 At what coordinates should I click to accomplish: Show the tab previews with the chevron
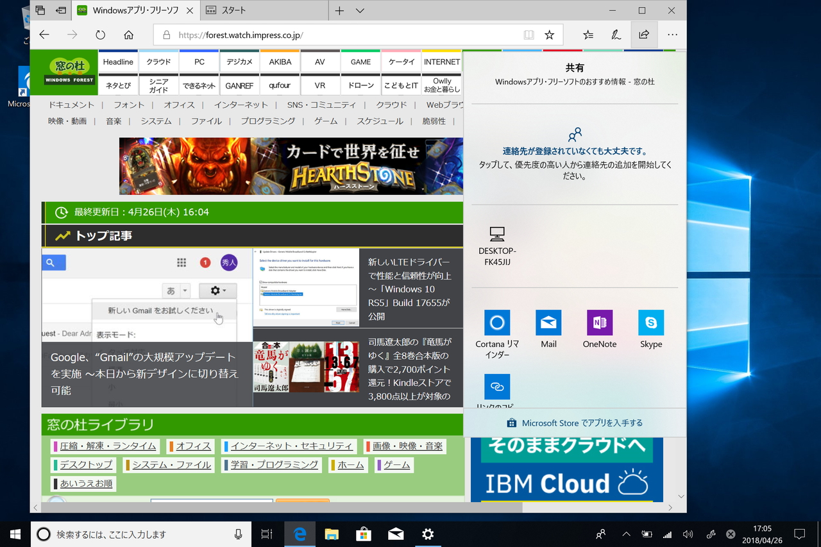click(360, 11)
